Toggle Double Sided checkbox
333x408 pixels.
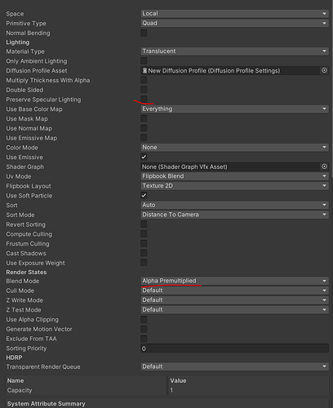[x=144, y=90]
